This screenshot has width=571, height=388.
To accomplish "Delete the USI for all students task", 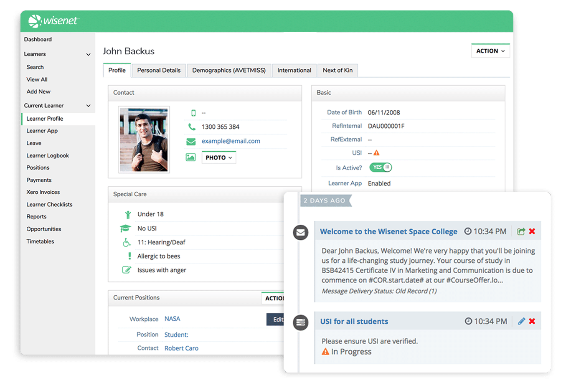I will click(x=532, y=321).
